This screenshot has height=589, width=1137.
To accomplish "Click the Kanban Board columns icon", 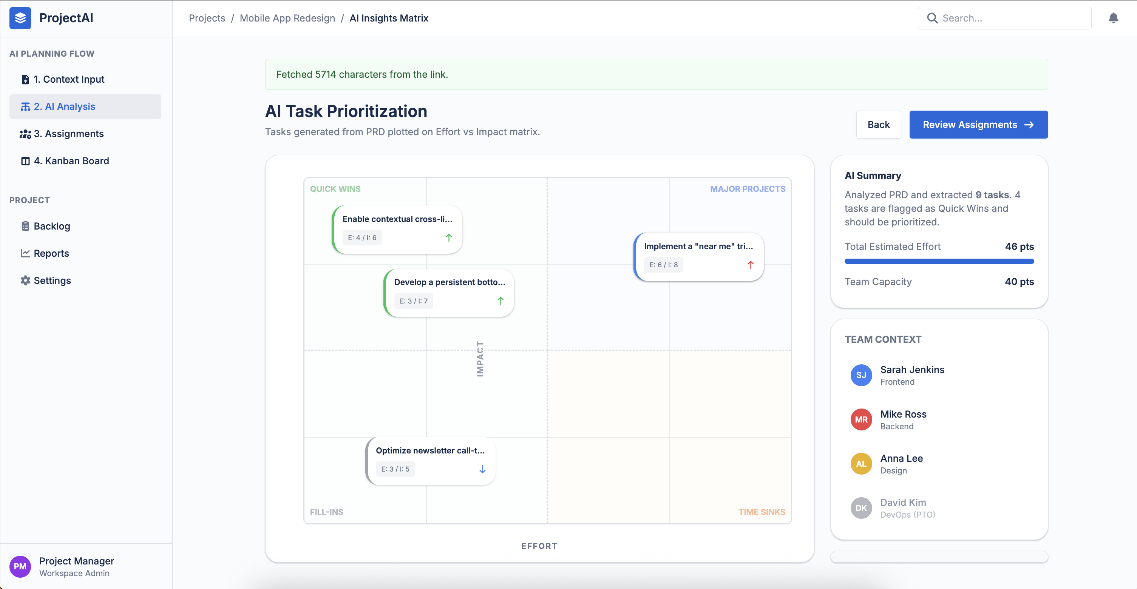I will click(x=26, y=161).
